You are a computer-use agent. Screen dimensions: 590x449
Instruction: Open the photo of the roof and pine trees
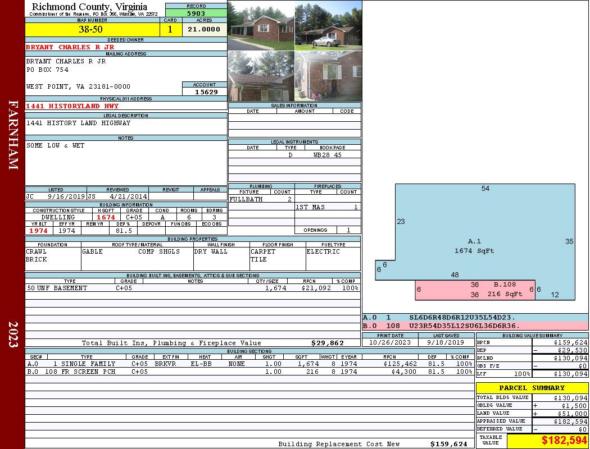[261, 76]
